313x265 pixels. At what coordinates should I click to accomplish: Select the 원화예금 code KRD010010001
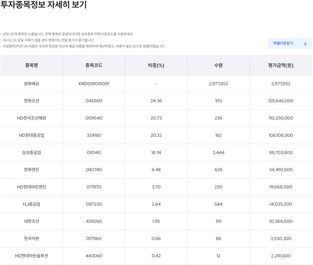[x=94, y=84]
